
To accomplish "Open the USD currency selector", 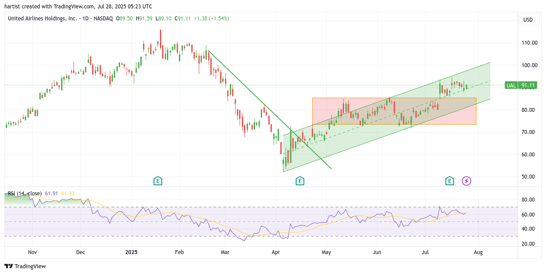I will pyautogui.click(x=528, y=19).
